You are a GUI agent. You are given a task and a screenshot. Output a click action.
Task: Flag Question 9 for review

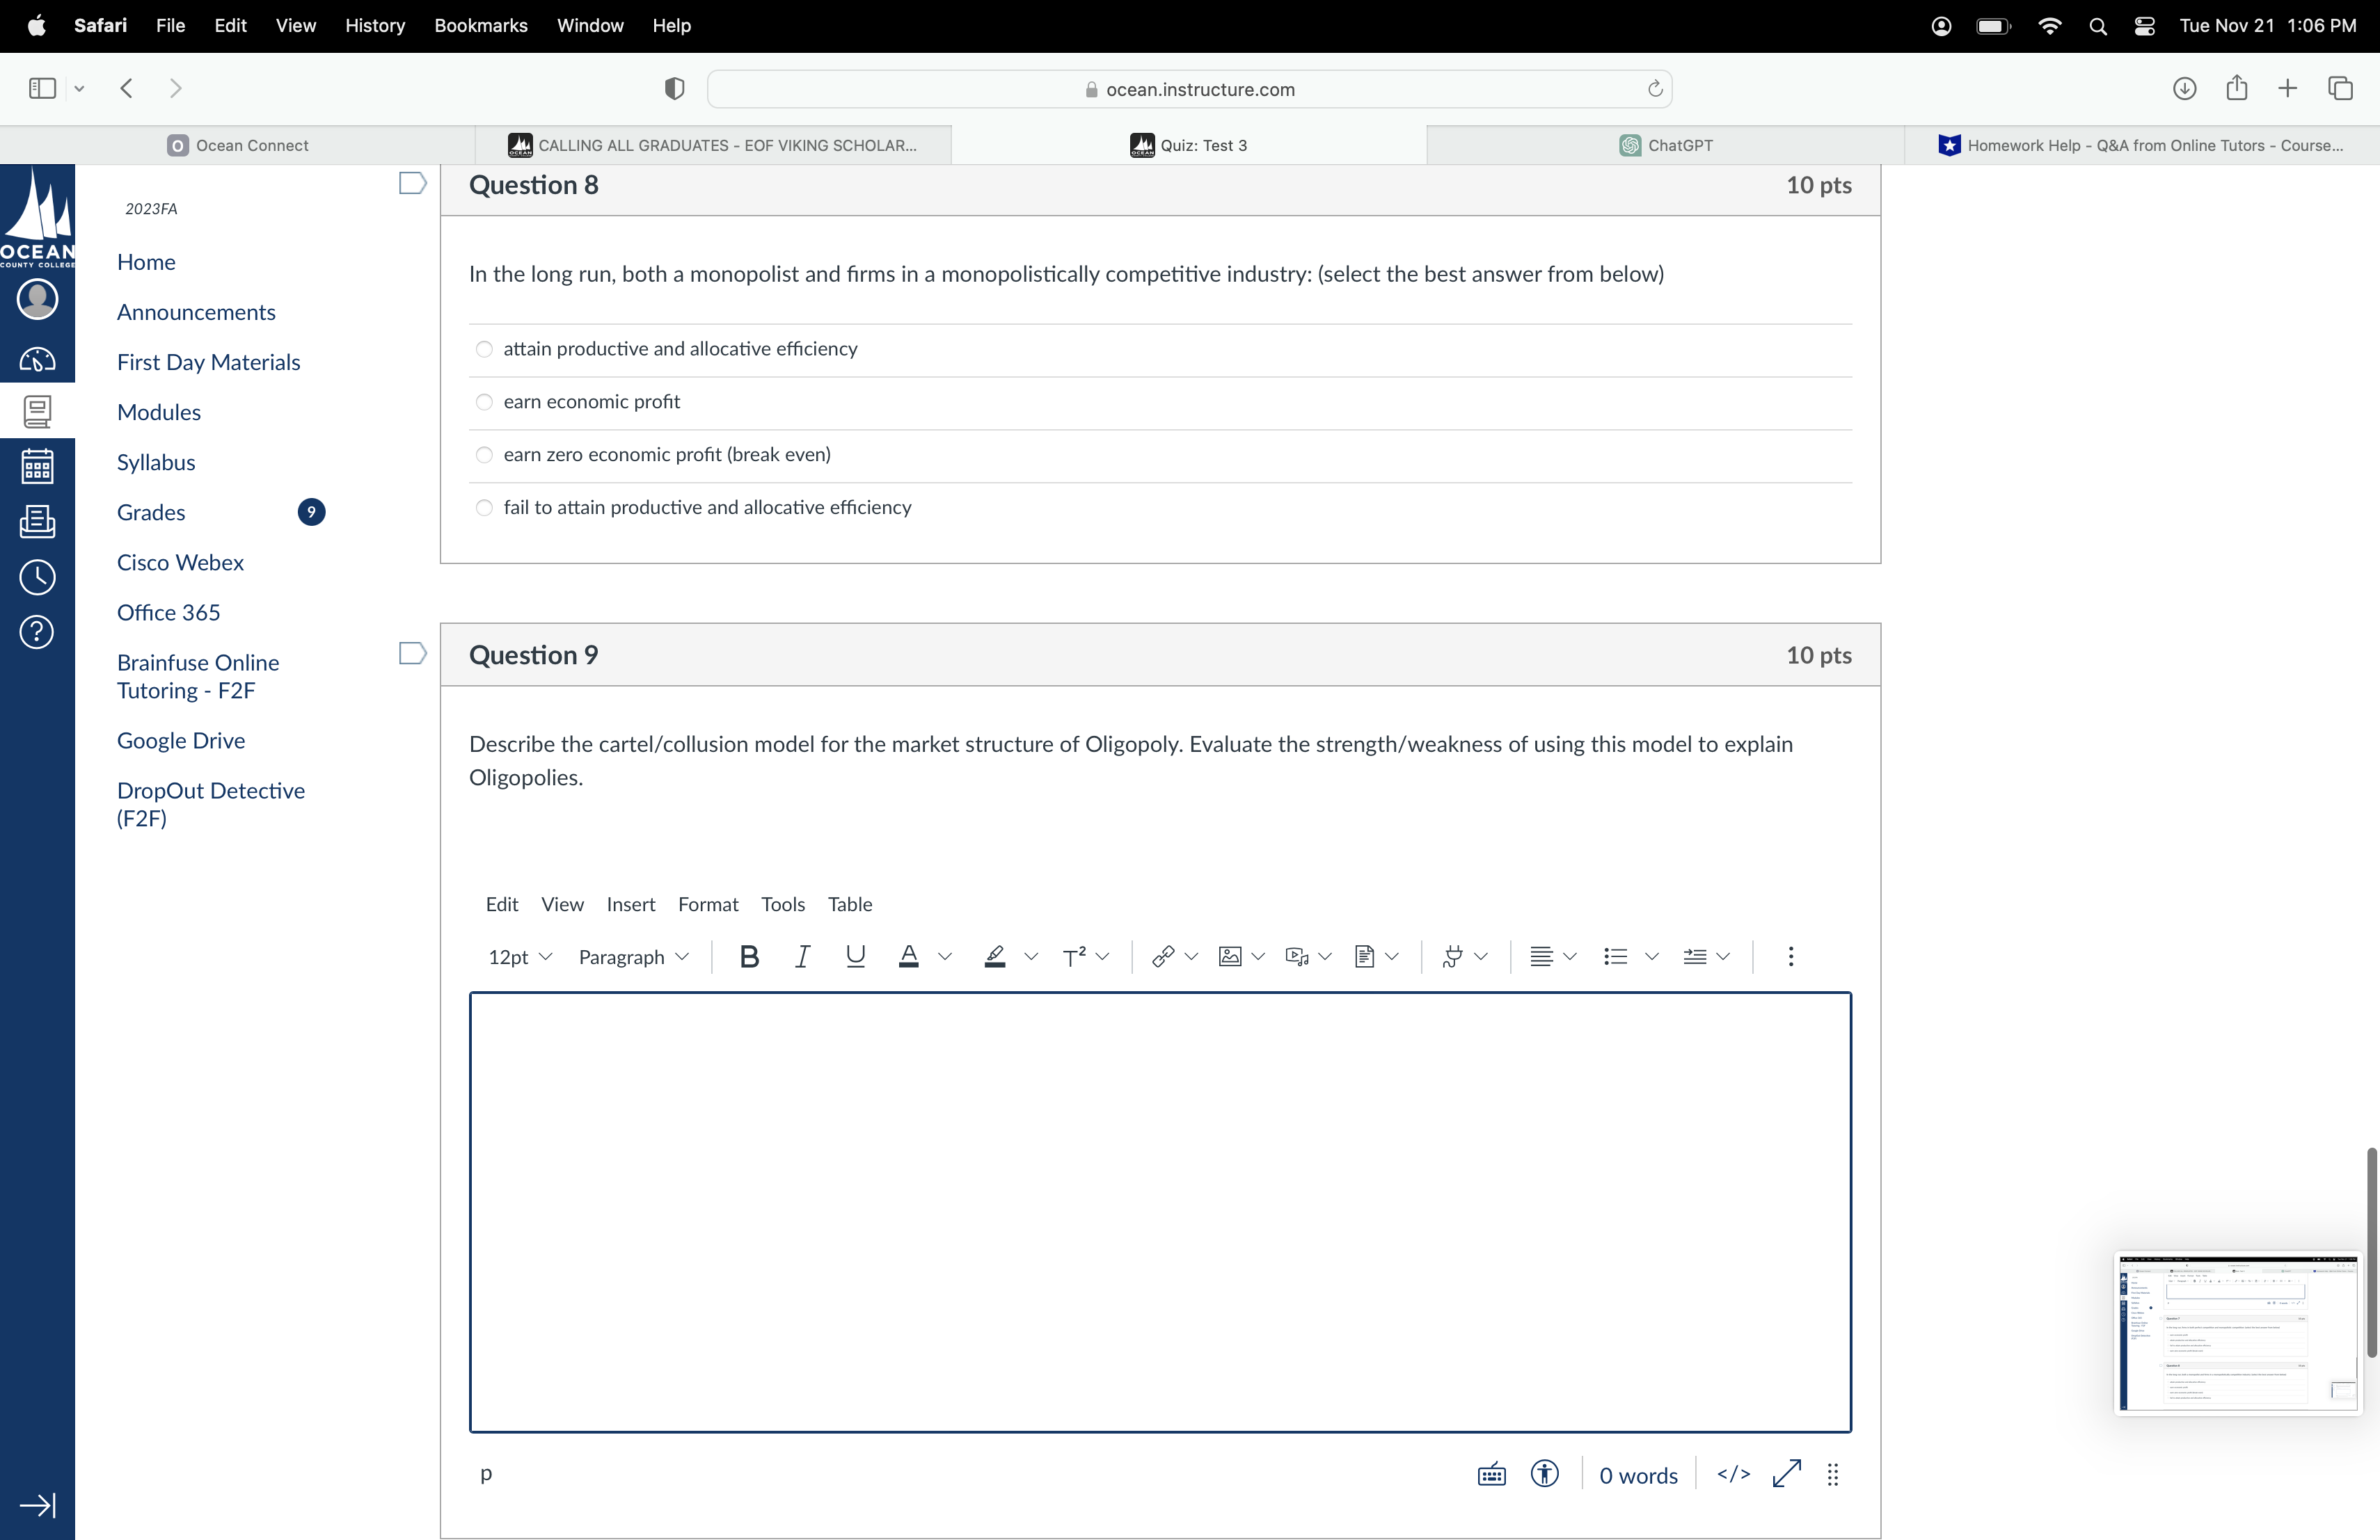(x=412, y=654)
